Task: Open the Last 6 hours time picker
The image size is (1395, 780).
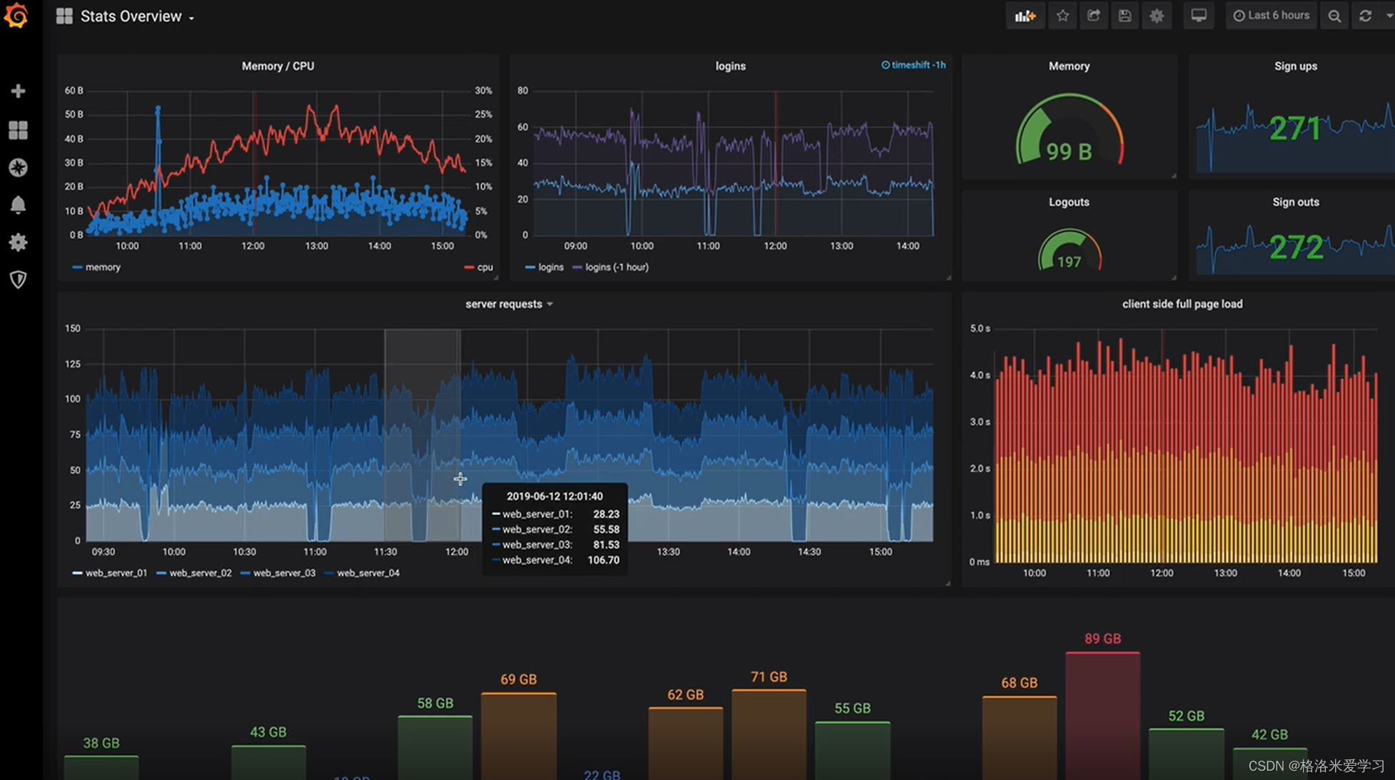Action: (x=1272, y=16)
